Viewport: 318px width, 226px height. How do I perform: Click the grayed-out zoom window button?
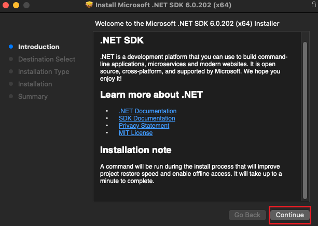tap(26, 5)
